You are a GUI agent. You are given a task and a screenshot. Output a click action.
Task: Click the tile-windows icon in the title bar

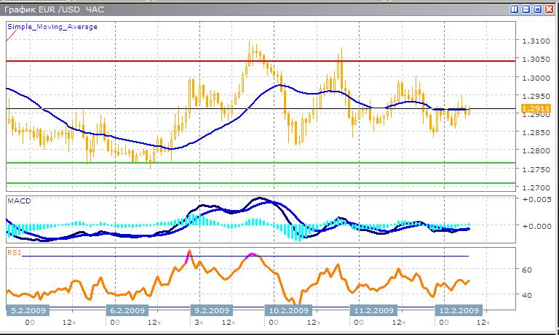514,9
